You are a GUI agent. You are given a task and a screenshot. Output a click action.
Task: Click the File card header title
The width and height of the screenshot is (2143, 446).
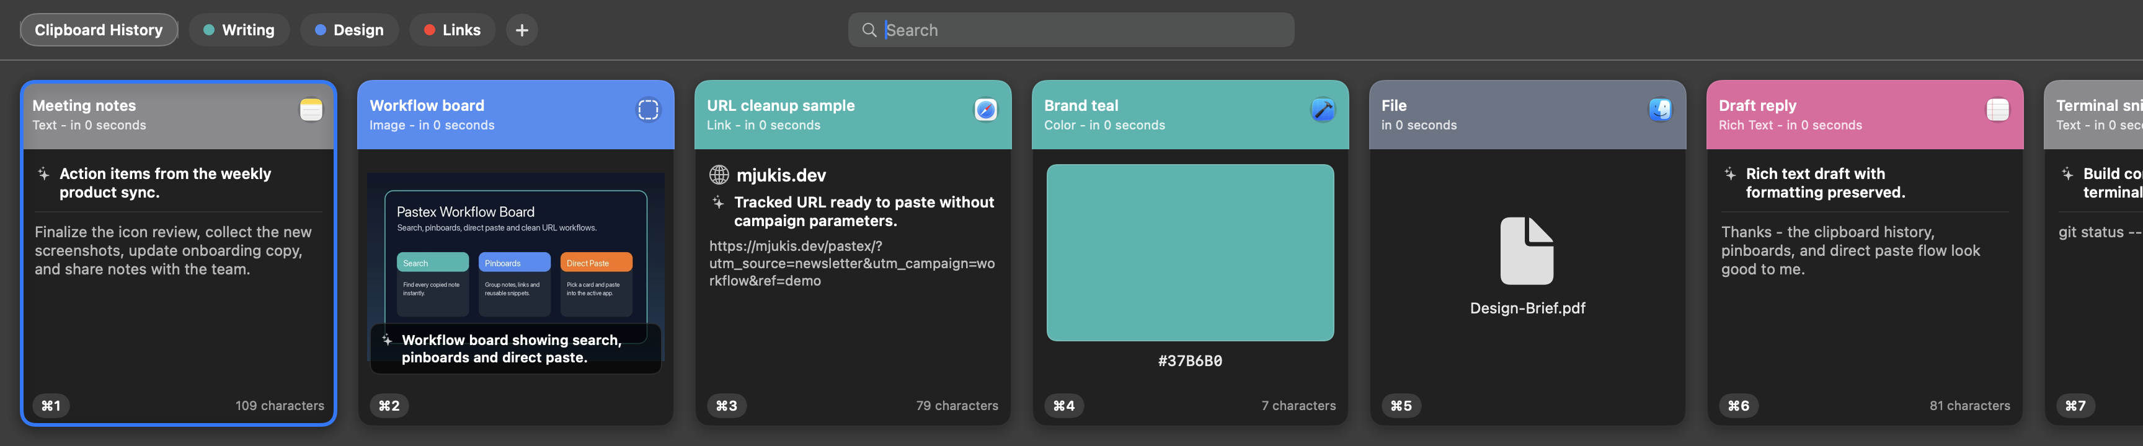click(1393, 105)
